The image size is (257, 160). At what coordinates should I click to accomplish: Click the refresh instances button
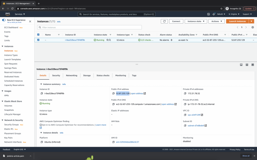tap(164, 21)
